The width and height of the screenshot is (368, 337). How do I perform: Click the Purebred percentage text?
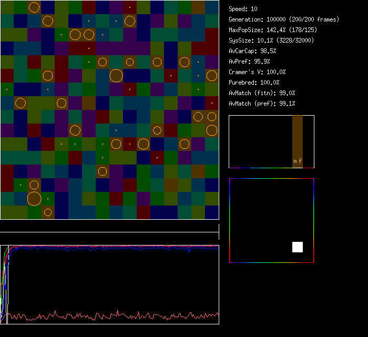pyautogui.click(x=254, y=83)
